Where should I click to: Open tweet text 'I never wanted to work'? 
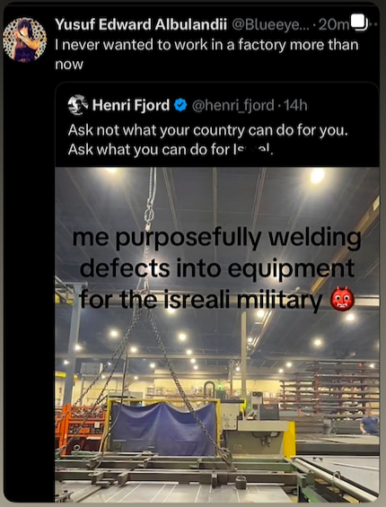[206, 54]
